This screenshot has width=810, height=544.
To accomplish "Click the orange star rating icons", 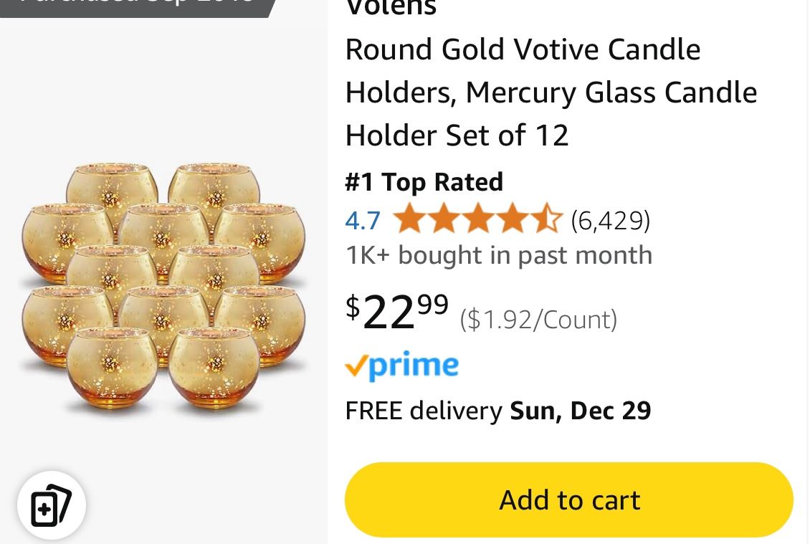I will [x=477, y=219].
